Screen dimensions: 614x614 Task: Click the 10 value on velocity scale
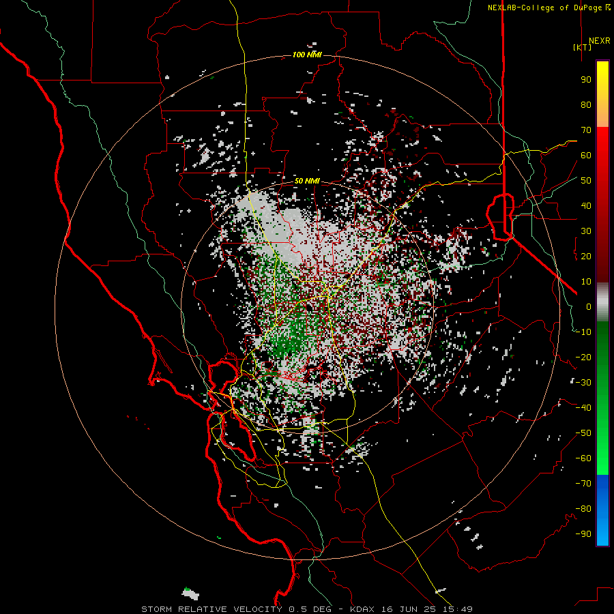pyautogui.click(x=586, y=282)
